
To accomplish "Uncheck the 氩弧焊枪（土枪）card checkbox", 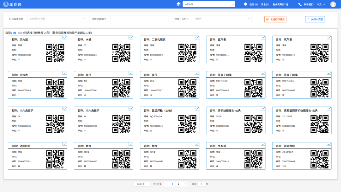I will (197, 109).
